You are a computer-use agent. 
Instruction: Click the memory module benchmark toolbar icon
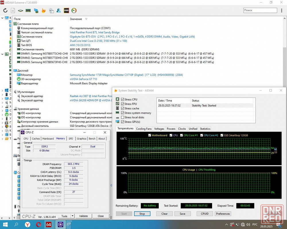28,10
